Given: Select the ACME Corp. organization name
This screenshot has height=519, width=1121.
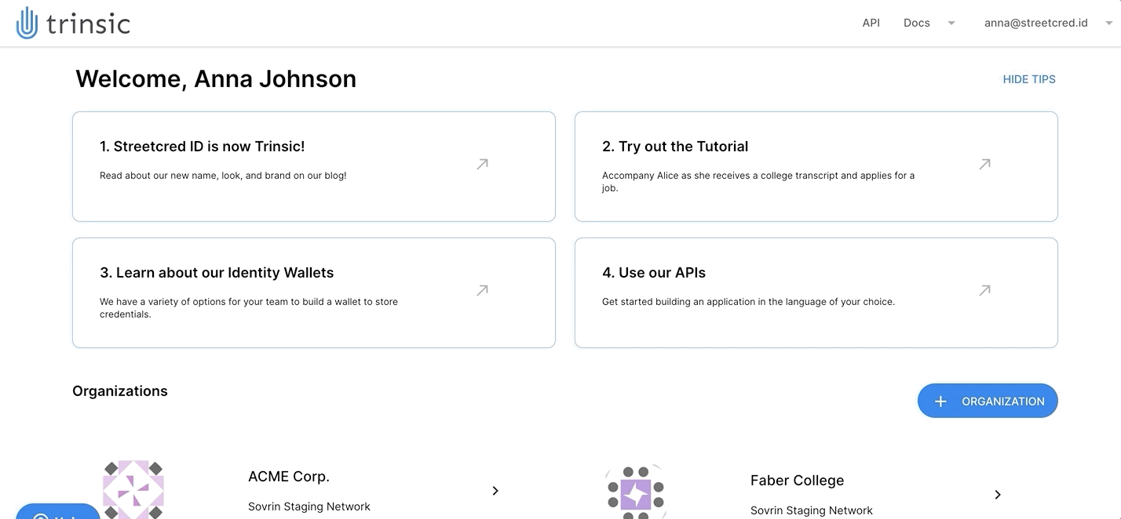Looking at the screenshot, I should 289,477.
